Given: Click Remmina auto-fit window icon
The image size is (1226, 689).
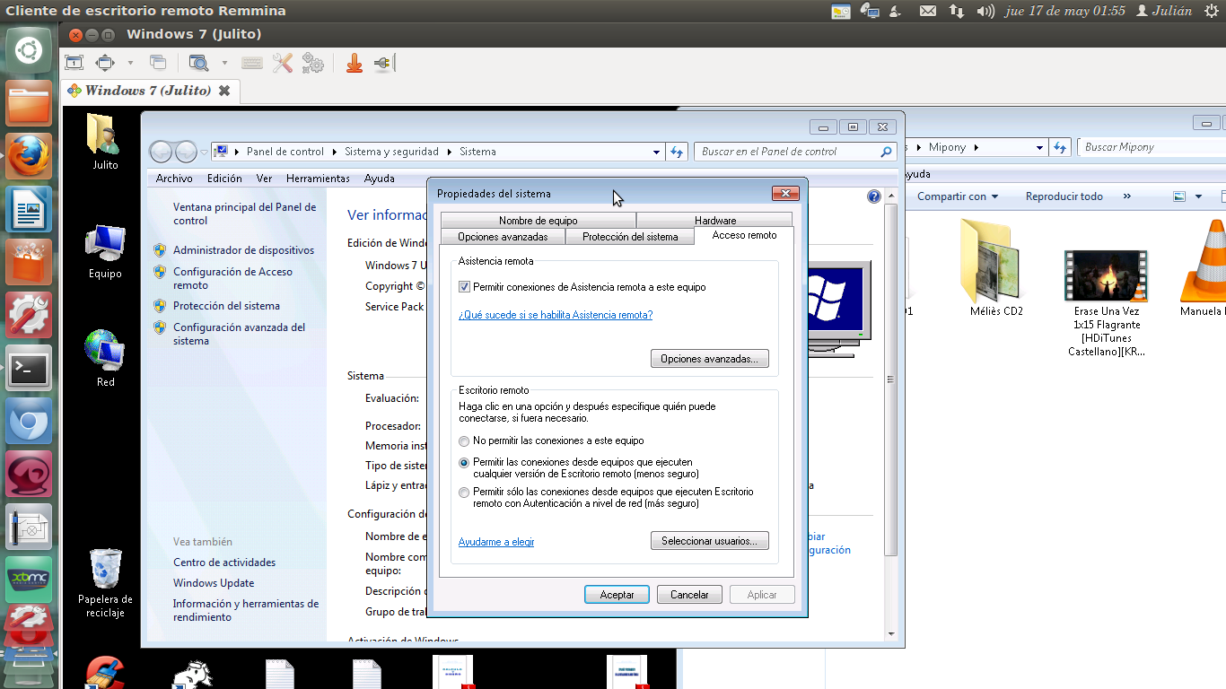Looking at the screenshot, I should (x=106, y=63).
